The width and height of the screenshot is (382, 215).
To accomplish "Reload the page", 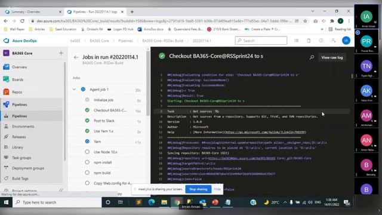I will click(22, 21).
